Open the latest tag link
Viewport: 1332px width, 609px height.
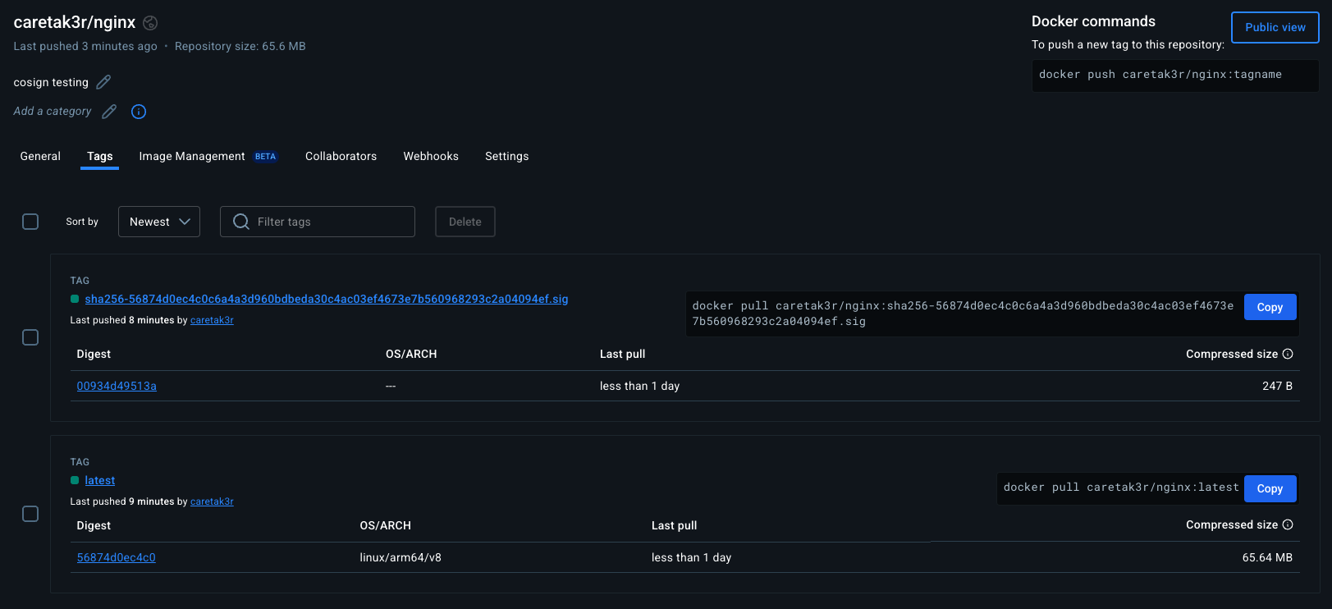click(x=100, y=480)
